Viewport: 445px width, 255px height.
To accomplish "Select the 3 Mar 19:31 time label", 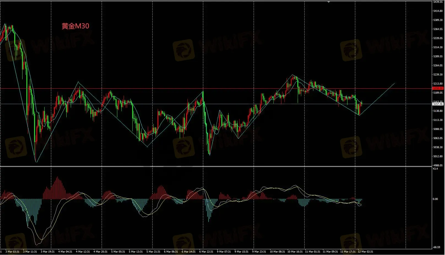I will coord(48,252).
